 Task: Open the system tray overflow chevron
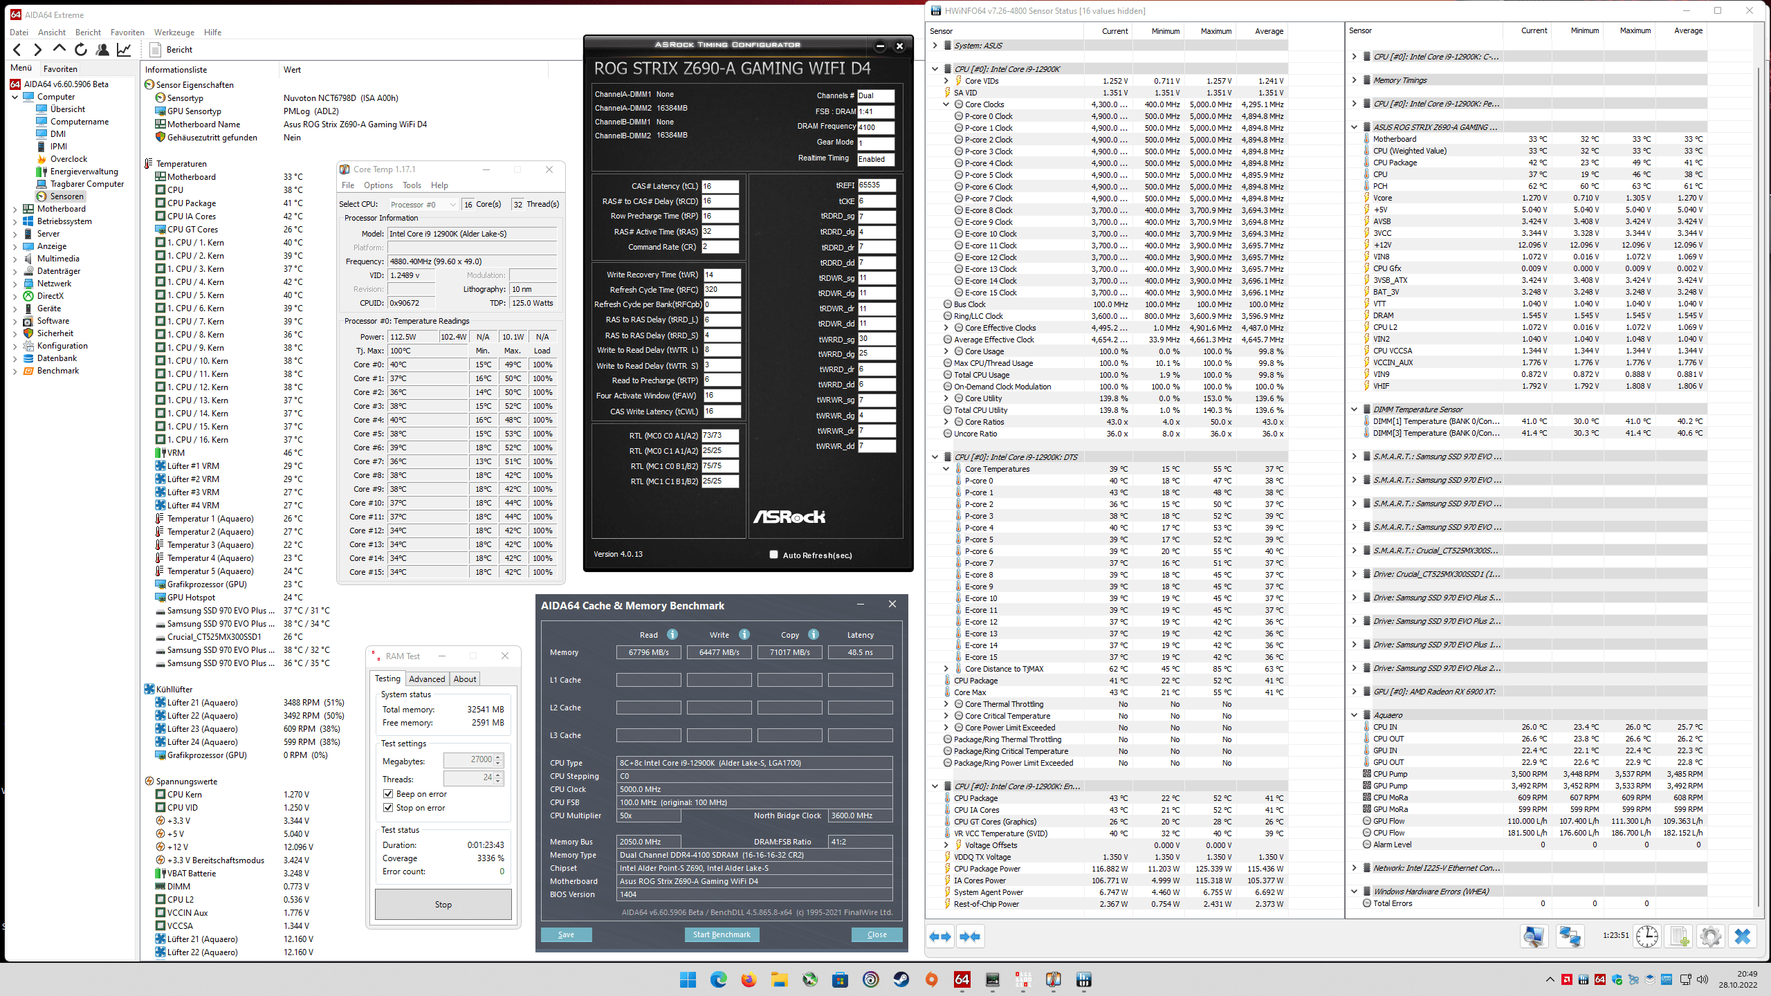1550,979
